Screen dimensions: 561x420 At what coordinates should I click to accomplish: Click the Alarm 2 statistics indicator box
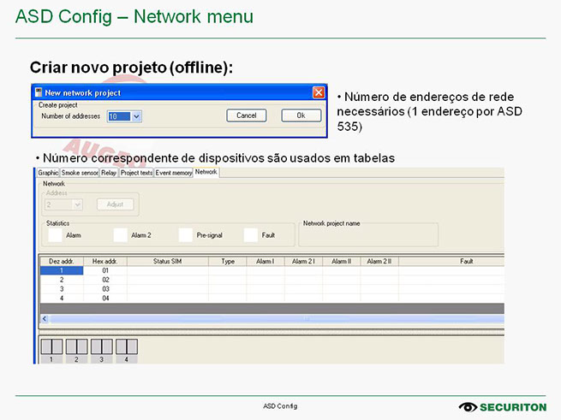coord(121,234)
